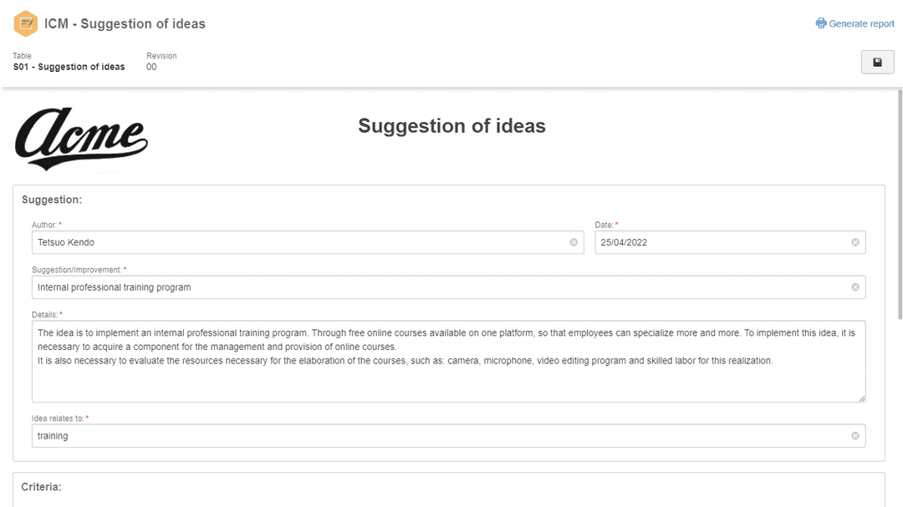
Task: Click into the Suggestion/Improvement text field
Action: point(449,287)
